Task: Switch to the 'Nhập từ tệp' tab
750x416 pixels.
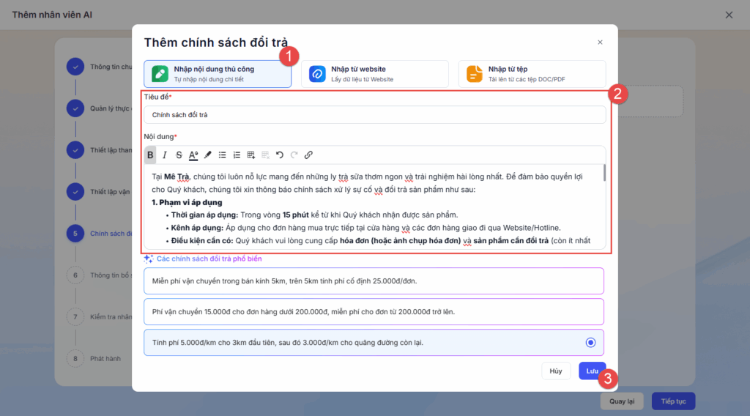Action: (532, 74)
